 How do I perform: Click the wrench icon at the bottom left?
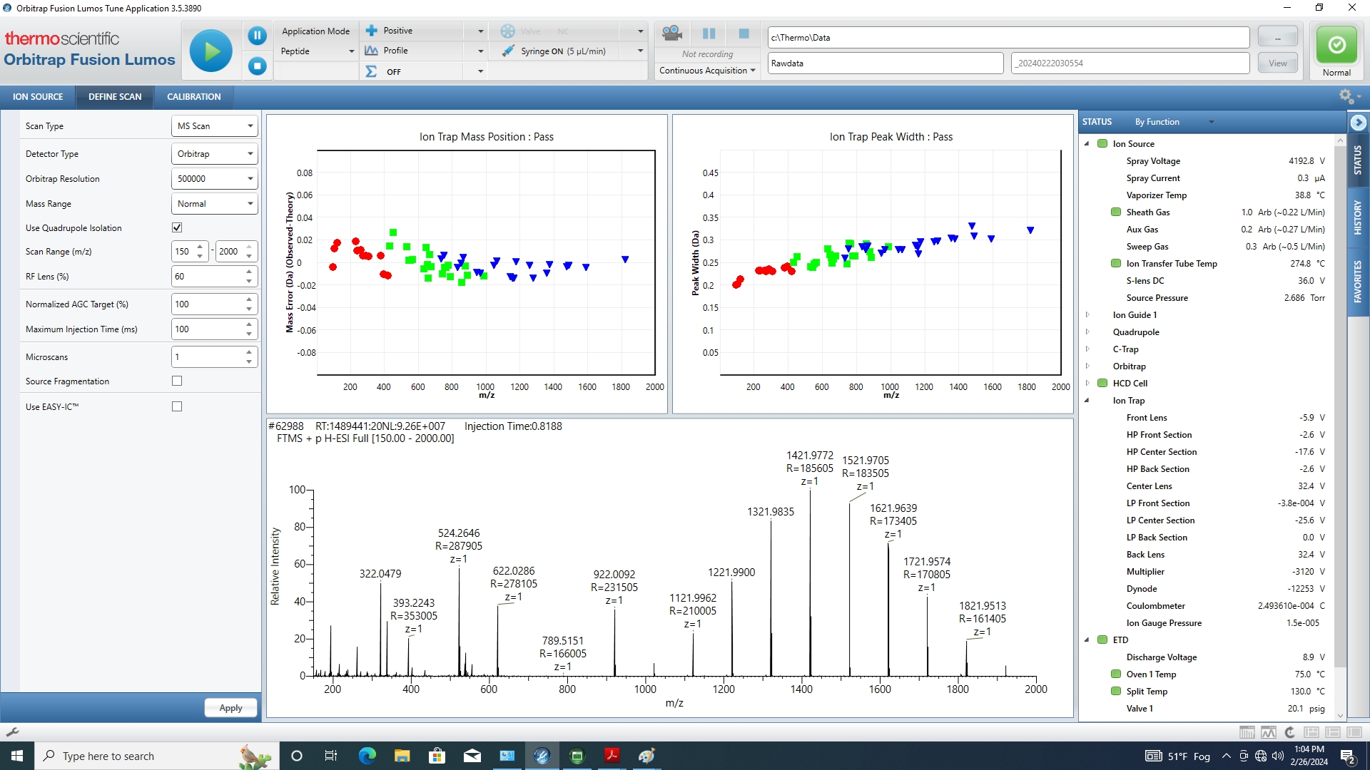[x=12, y=732]
